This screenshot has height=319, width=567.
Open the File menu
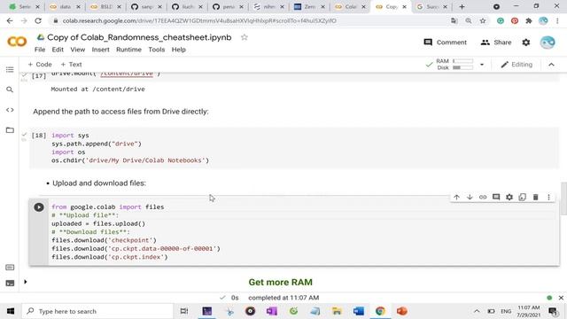(40, 50)
